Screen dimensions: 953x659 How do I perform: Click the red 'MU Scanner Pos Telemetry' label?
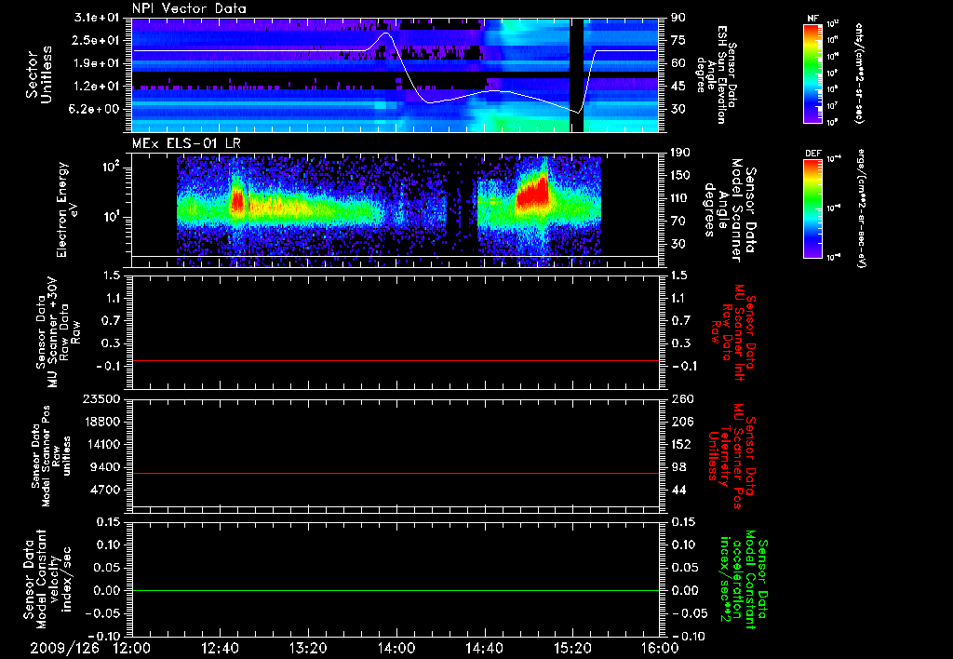[730, 456]
